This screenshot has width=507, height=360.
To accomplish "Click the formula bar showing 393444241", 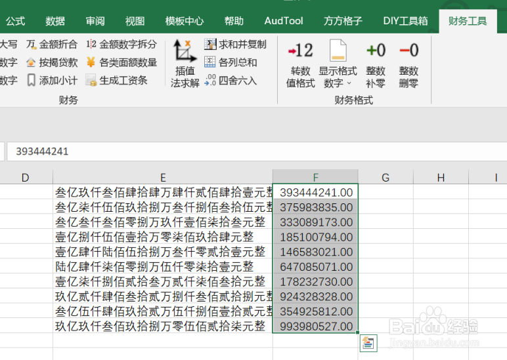I will coord(257,151).
